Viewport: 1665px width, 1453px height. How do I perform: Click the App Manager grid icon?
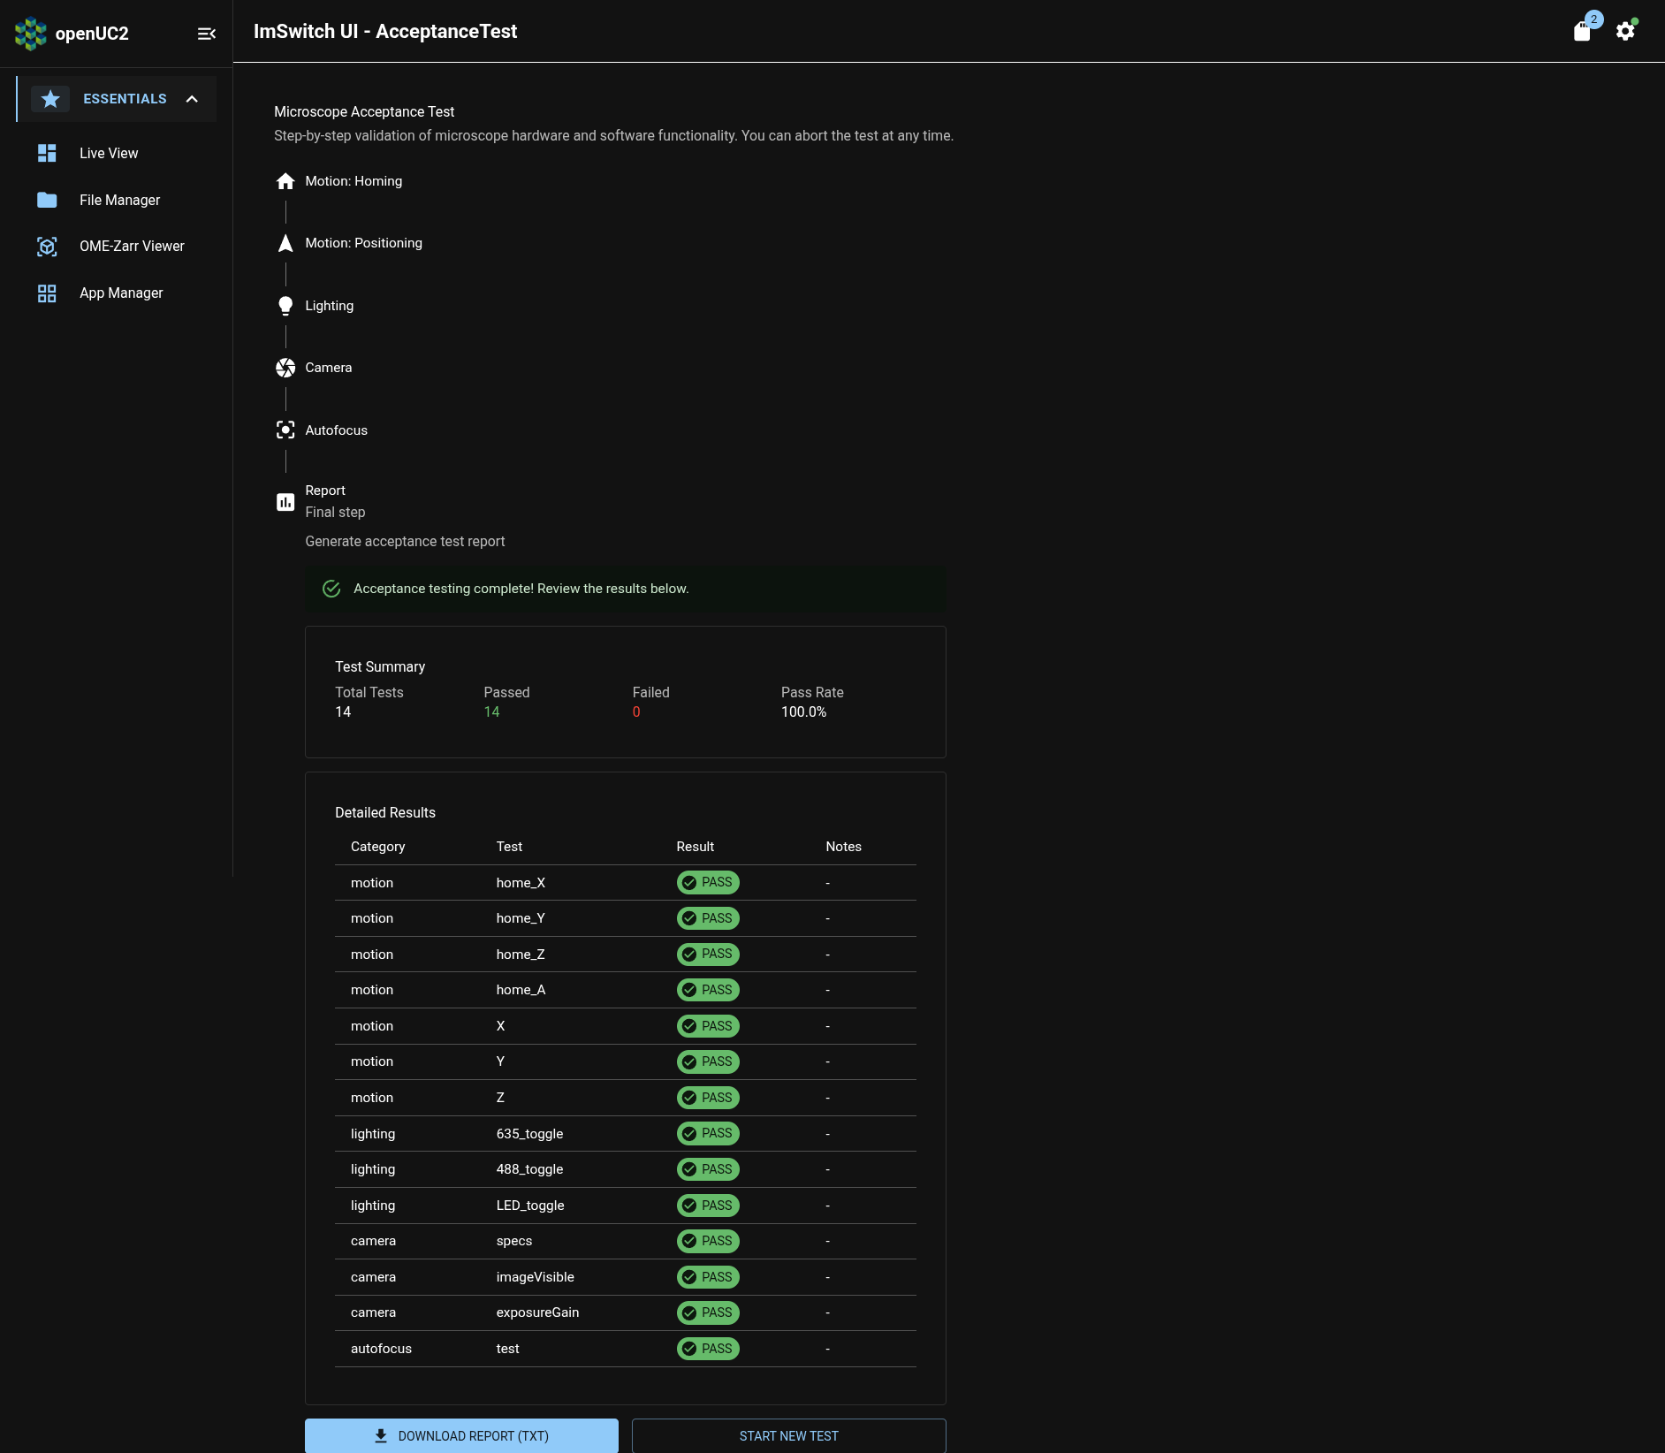47,293
